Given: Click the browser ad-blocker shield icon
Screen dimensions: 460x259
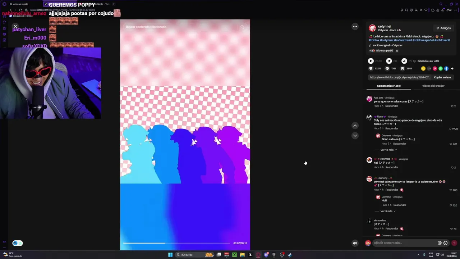Looking at the screenshot, I should [x=411, y=10].
